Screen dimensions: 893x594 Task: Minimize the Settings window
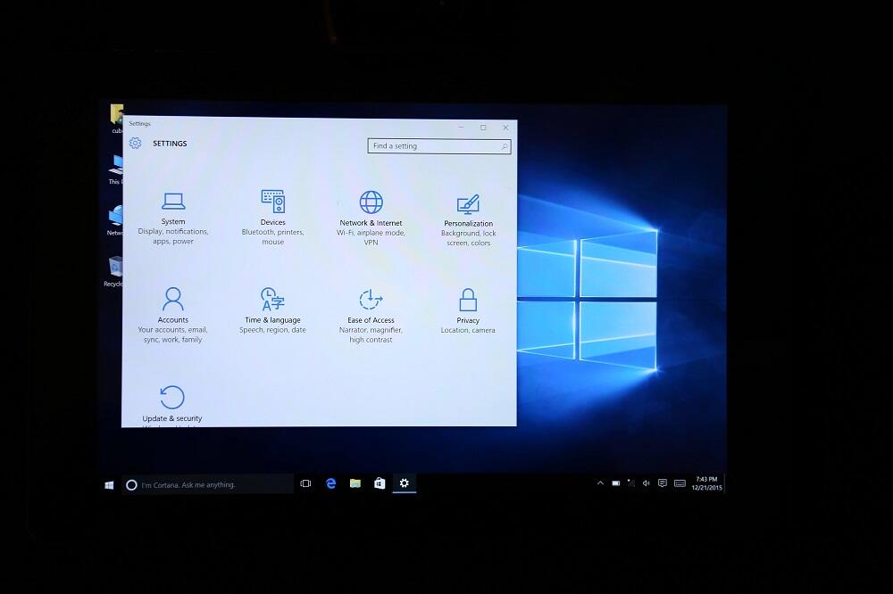click(x=462, y=128)
